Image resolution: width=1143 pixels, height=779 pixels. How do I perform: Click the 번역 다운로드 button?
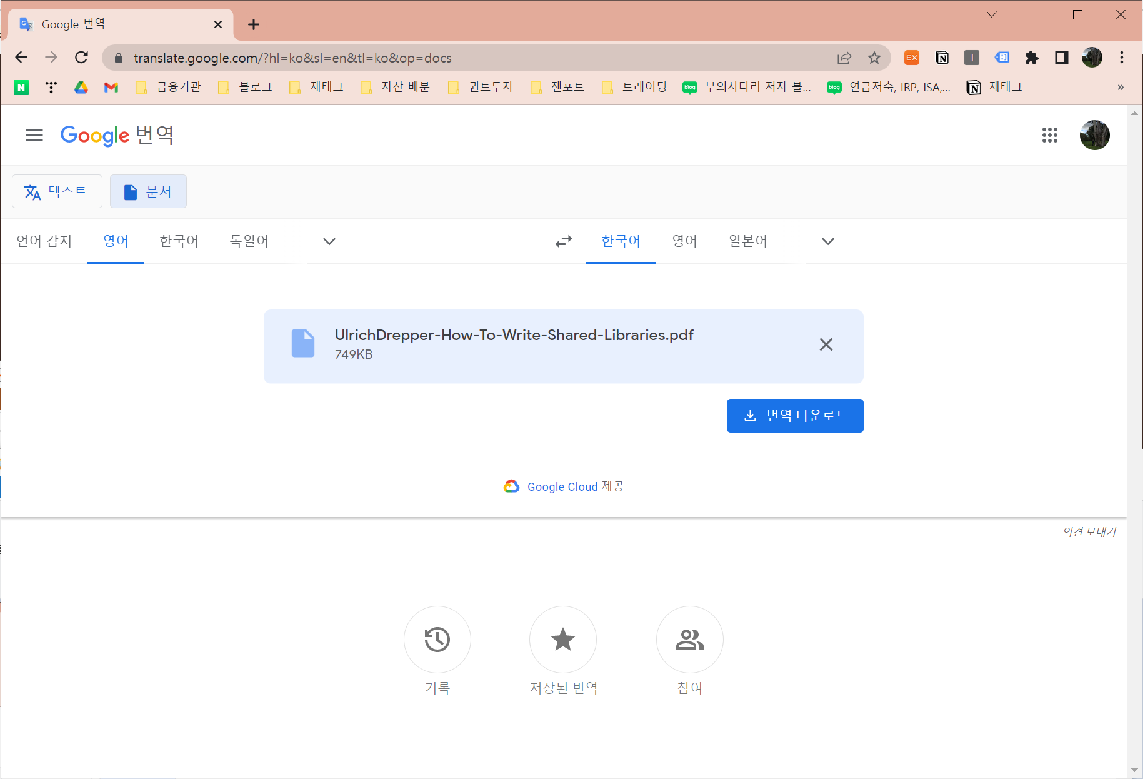click(x=795, y=416)
